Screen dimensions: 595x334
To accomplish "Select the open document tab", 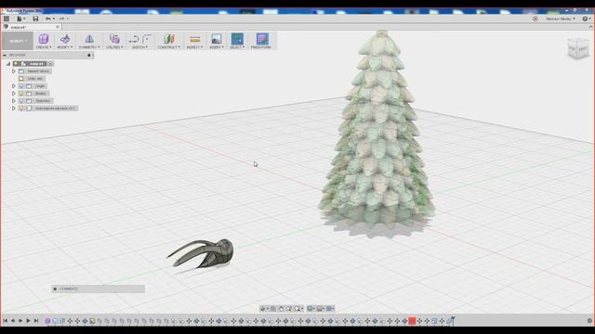I will tap(31, 27).
